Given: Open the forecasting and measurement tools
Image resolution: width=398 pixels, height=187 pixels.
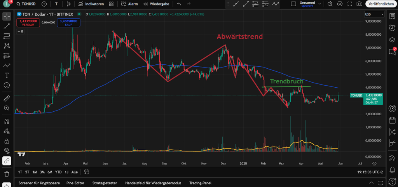Looking at the screenshot, I should (x=7, y=55).
